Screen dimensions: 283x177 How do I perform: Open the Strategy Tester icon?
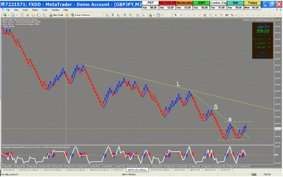click(x=44, y=15)
